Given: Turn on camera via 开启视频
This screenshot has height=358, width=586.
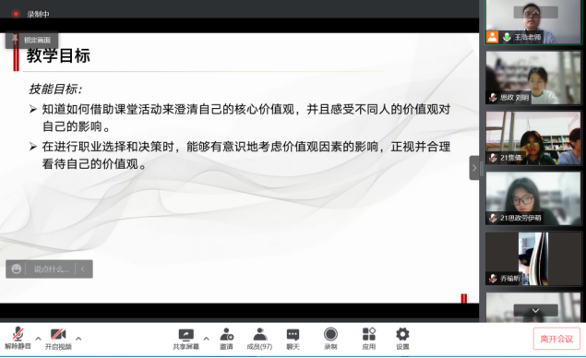Looking at the screenshot, I should 58,339.
